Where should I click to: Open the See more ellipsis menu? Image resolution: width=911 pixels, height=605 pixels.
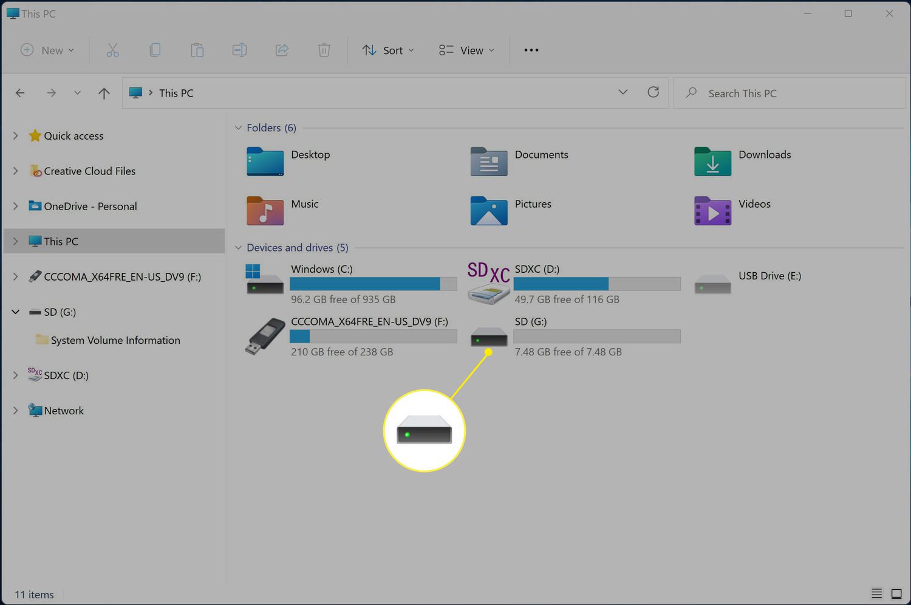point(531,50)
